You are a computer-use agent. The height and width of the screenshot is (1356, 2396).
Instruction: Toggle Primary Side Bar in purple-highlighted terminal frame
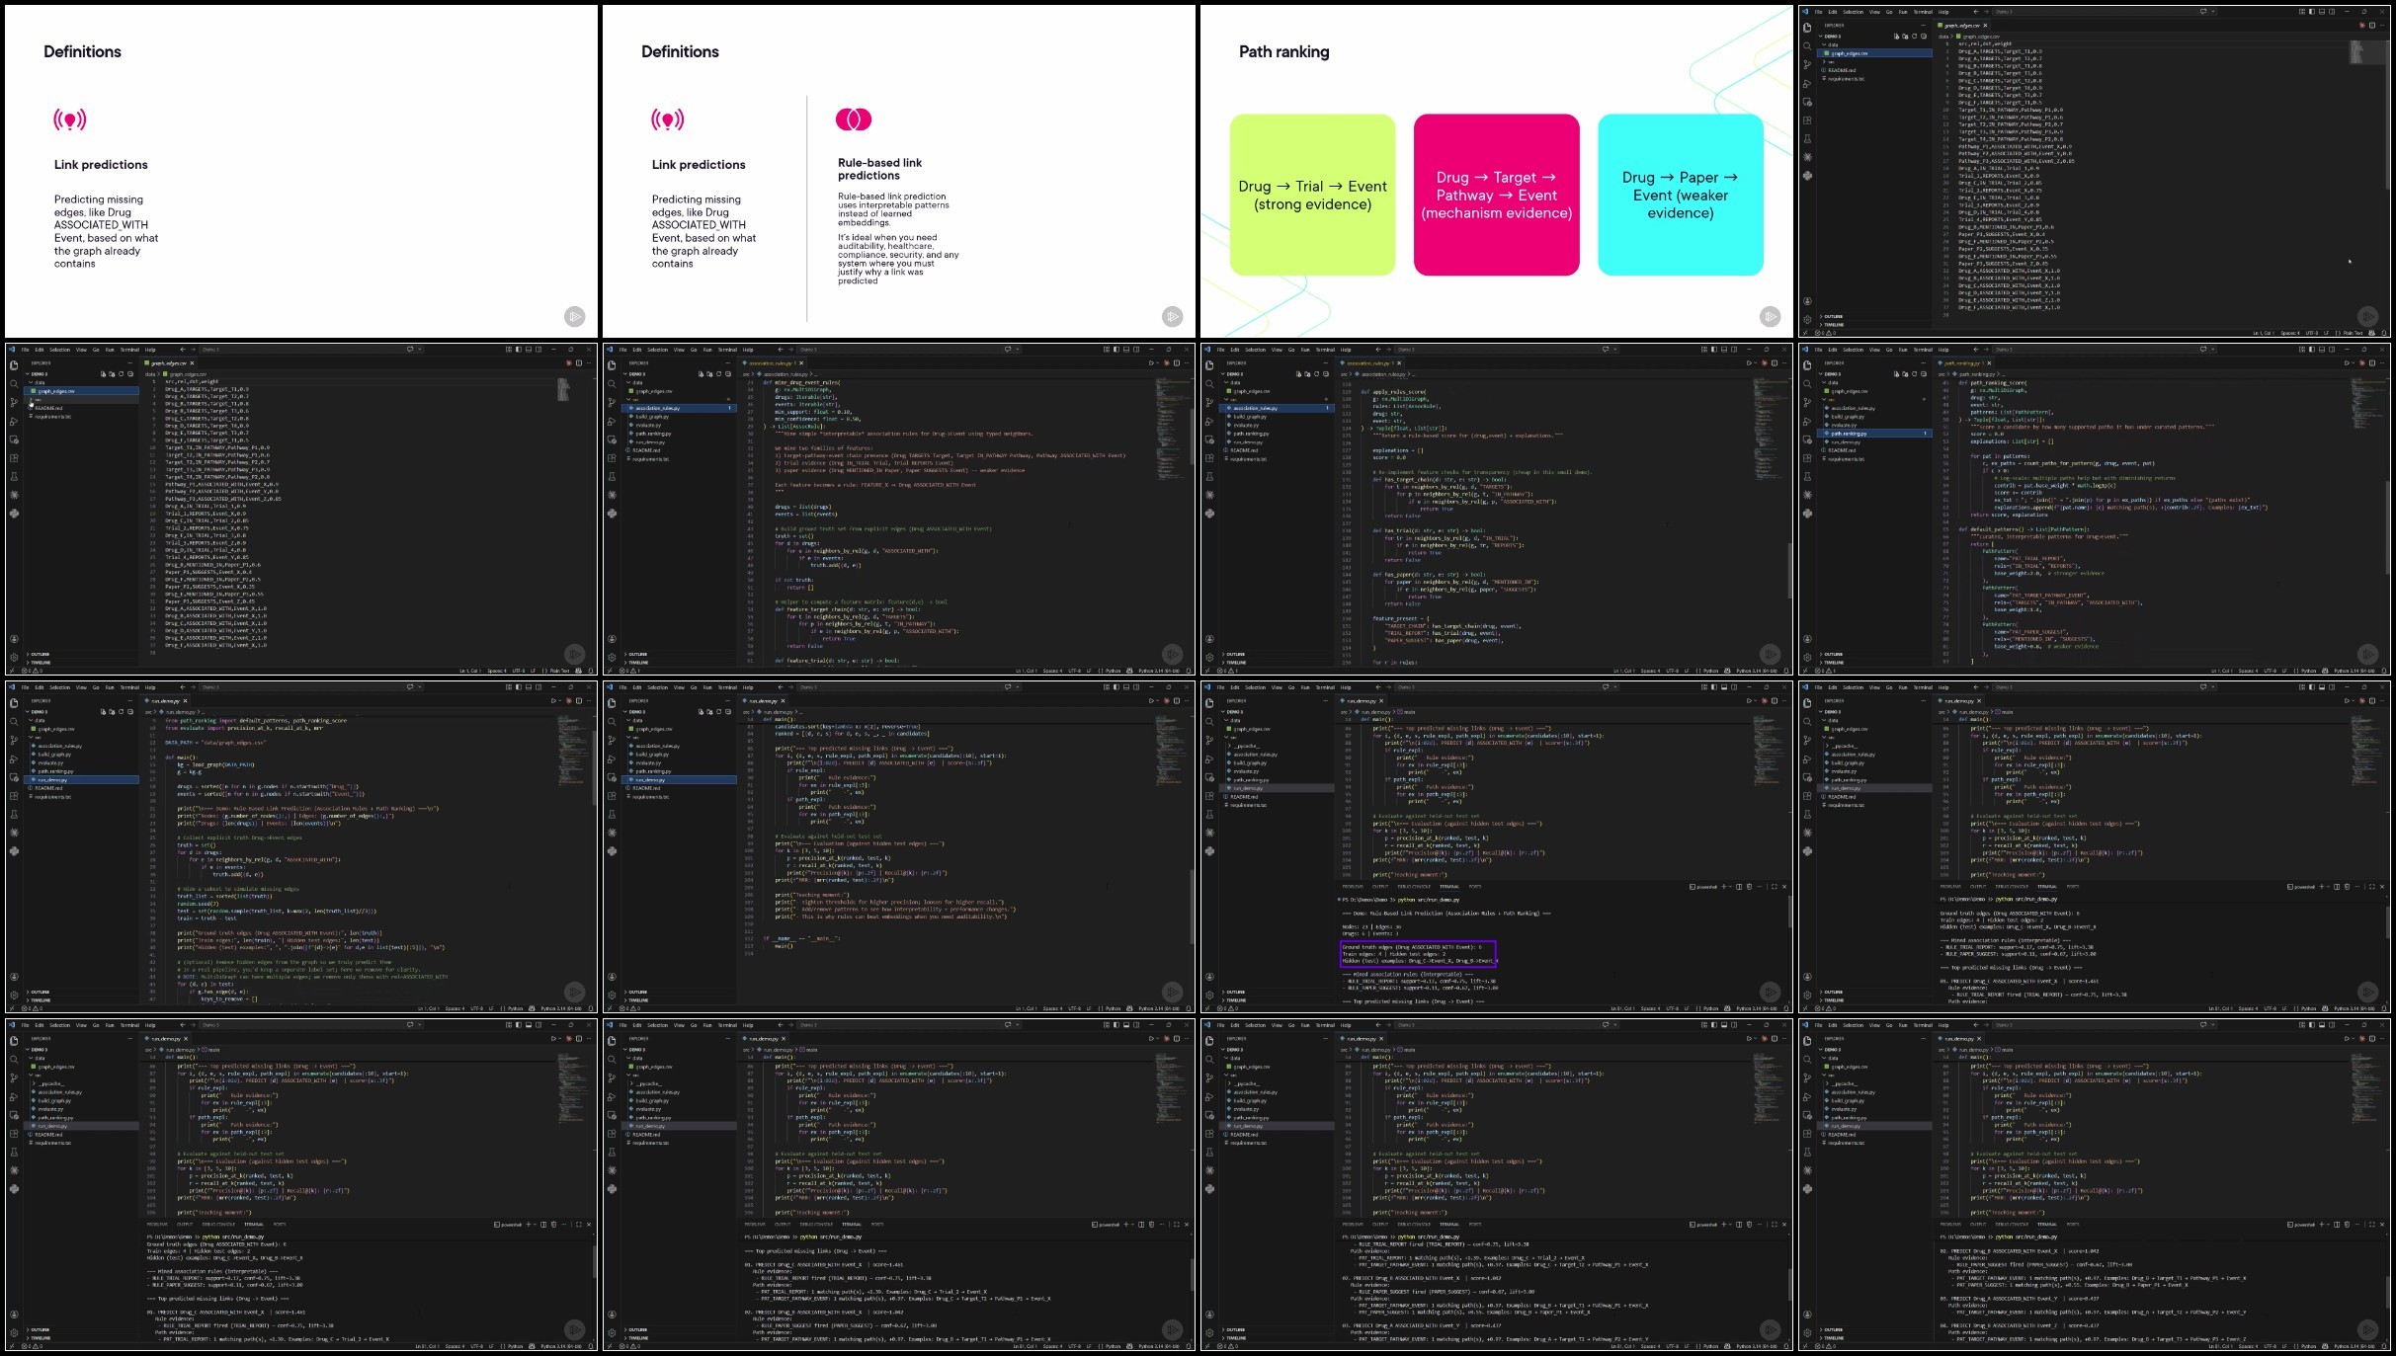pyautogui.click(x=1713, y=687)
